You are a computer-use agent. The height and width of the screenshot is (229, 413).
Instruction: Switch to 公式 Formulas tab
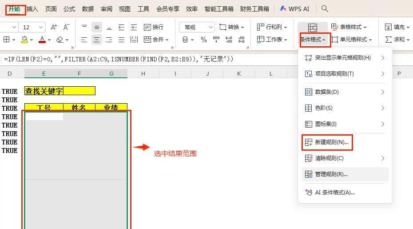69,9
